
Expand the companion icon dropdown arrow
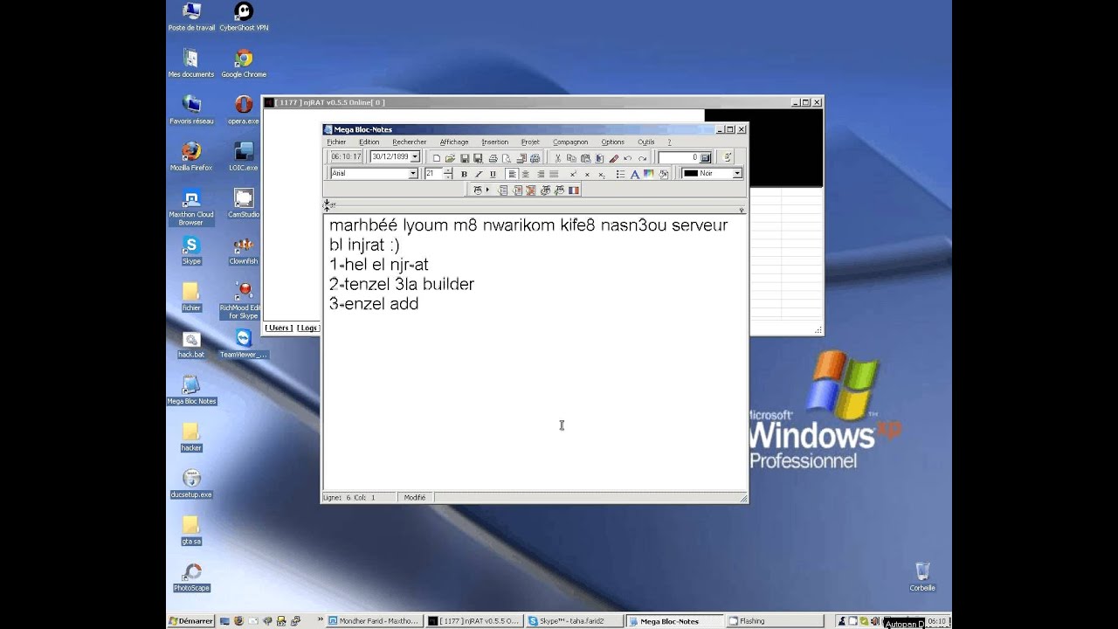coord(487,190)
